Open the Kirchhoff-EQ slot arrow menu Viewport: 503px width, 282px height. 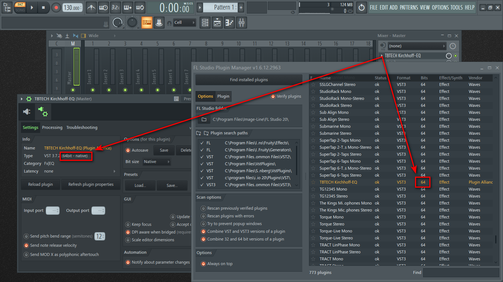tap(382, 56)
